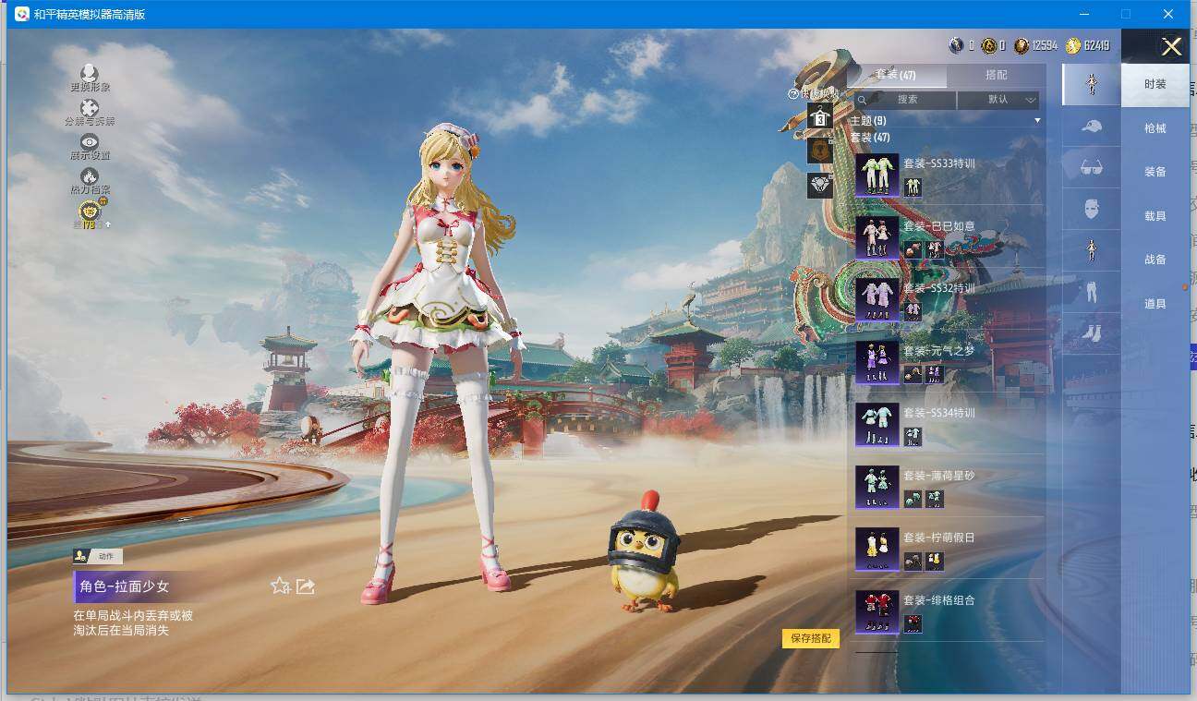The image size is (1197, 701).
Task: Open the diamond gem icon
Action: click(x=820, y=186)
